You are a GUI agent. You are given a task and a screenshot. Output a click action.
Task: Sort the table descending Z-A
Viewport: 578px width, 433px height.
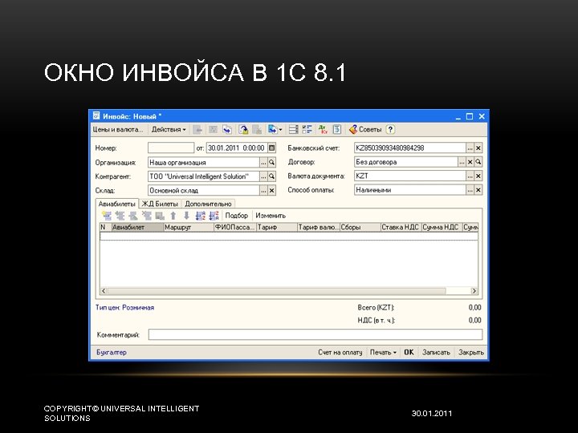tap(214, 216)
